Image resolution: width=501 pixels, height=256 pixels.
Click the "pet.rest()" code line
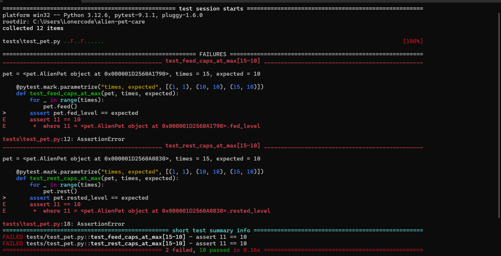coord(60,191)
